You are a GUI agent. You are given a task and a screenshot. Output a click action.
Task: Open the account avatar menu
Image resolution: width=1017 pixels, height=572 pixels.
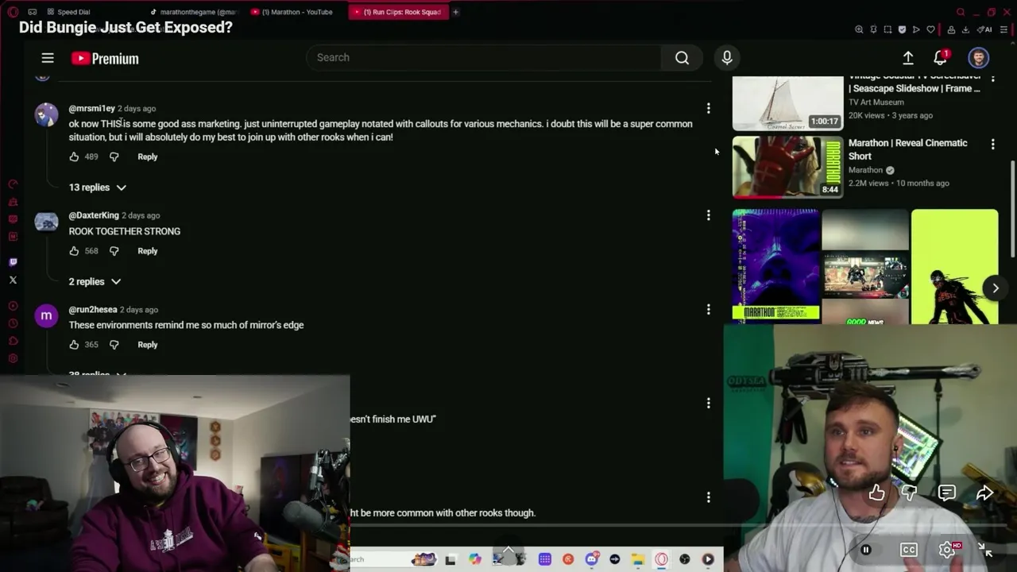point(978,57)
